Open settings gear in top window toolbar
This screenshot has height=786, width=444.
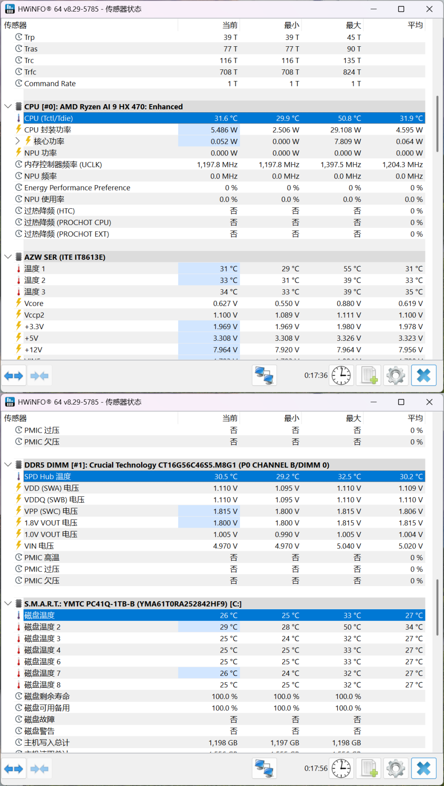pos(396,375)
